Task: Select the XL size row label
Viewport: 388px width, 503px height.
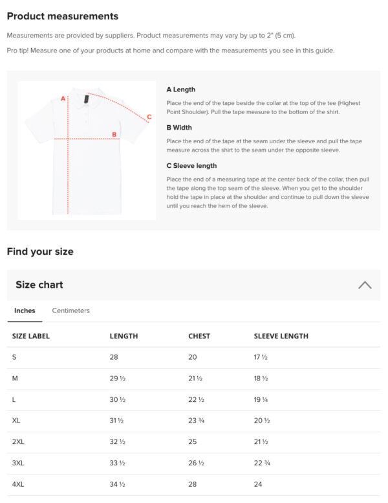Action: (16, 421)
